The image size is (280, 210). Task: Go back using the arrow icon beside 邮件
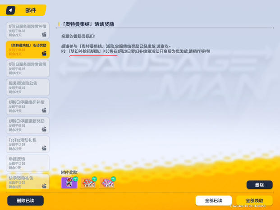pos(10,10)
